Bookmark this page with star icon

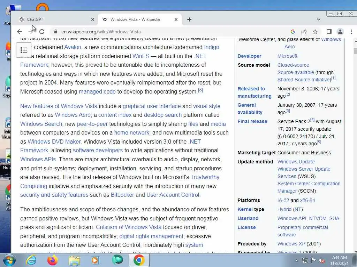coord(315,32)
